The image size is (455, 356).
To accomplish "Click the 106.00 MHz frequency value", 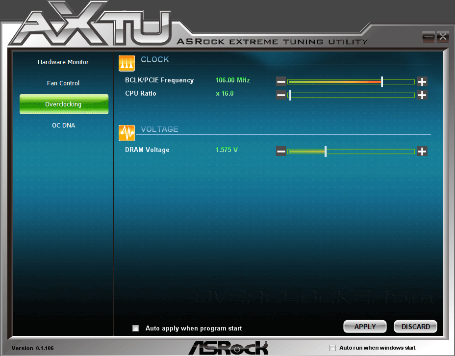I will coord(233,80).
